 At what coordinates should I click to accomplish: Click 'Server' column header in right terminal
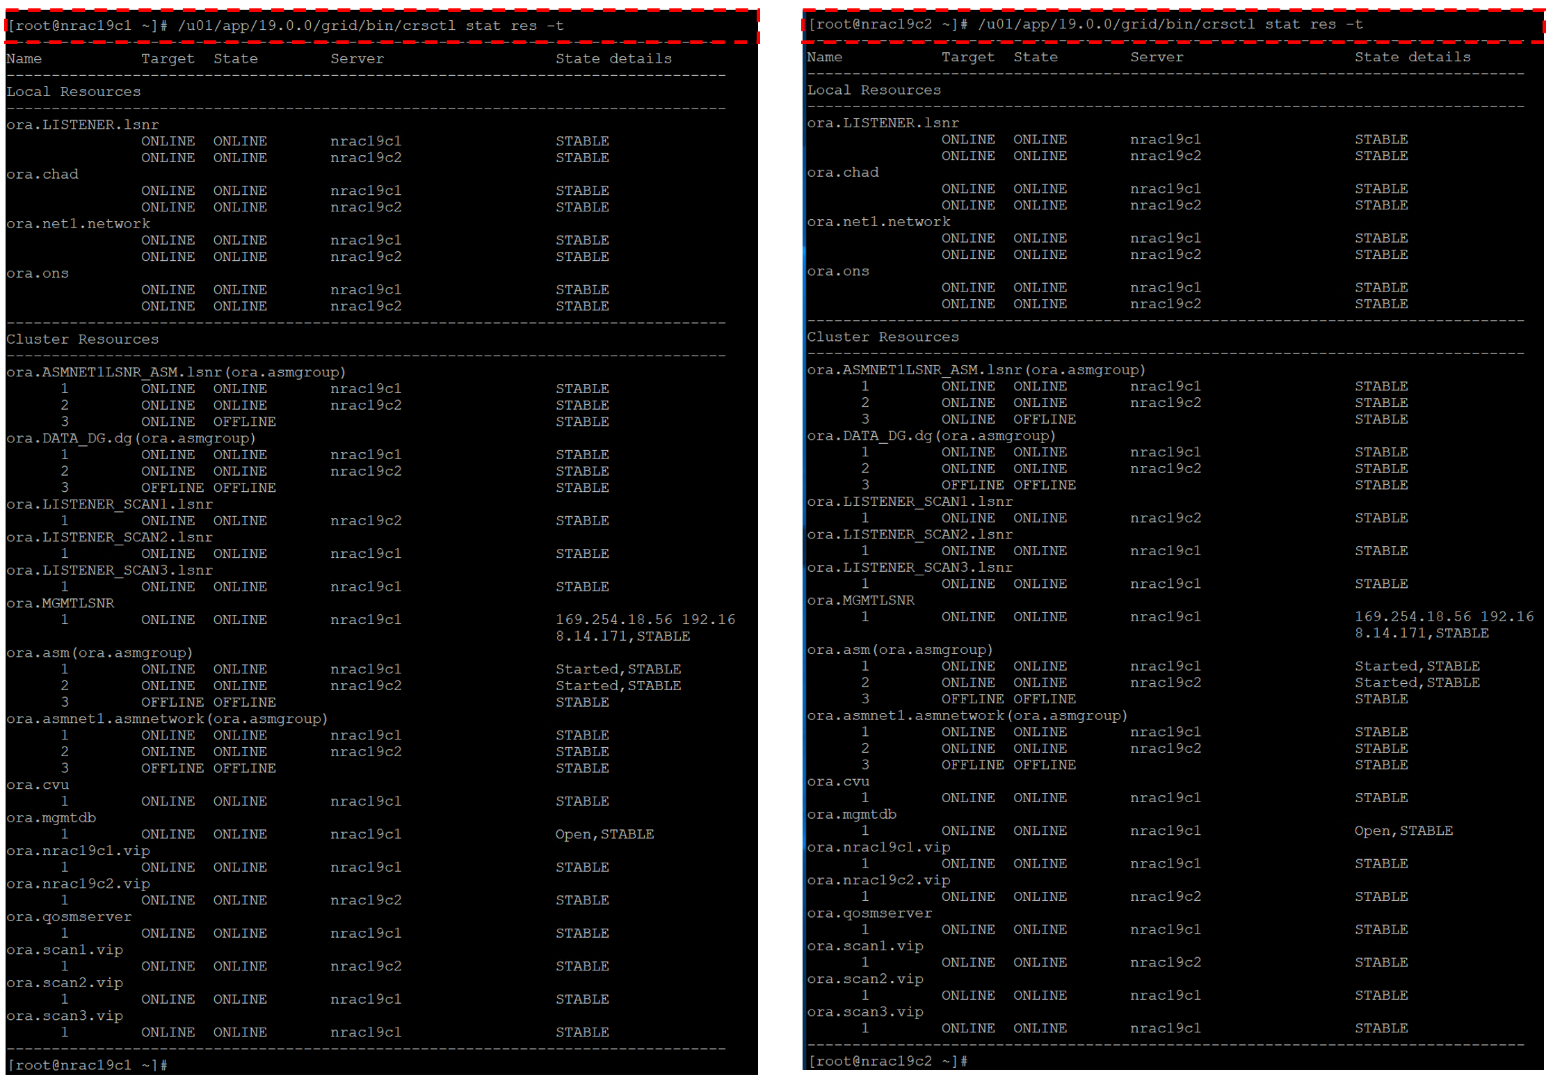point(1157,57)
